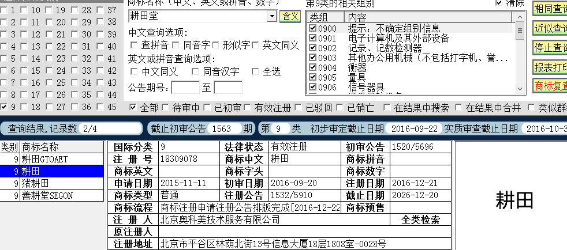Click the application date 2015-11-11

tap(183, 183)
